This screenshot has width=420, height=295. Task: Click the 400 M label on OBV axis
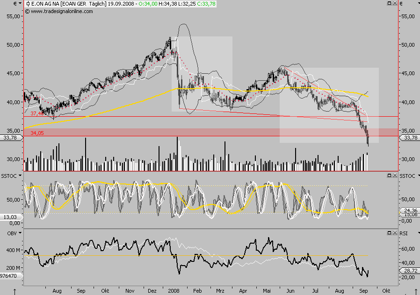tap(13, 250)
